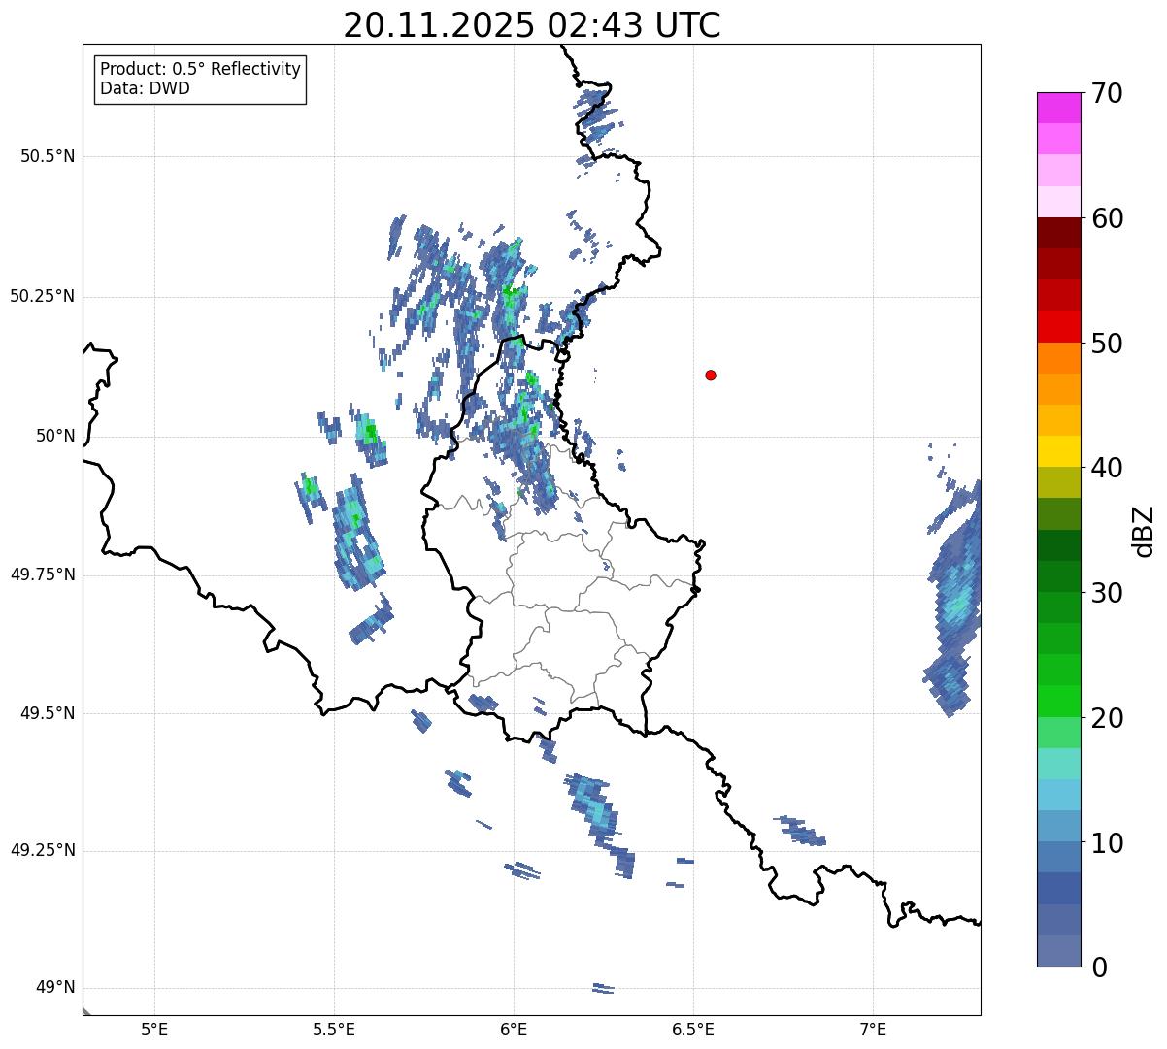Click the longitude label 6°E
The height and width of the screenshot is (1049, 1167).
pyautogui.click(x=514, y=1029)
